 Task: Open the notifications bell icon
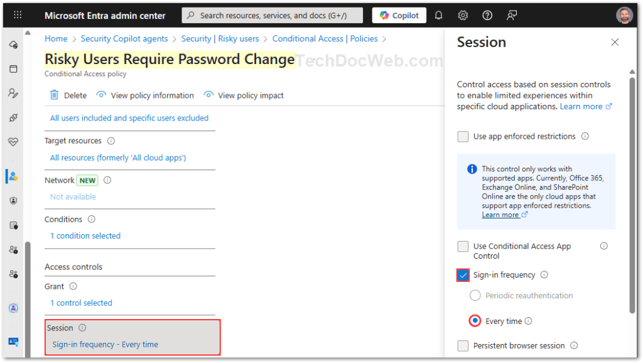tap(439, 15)
